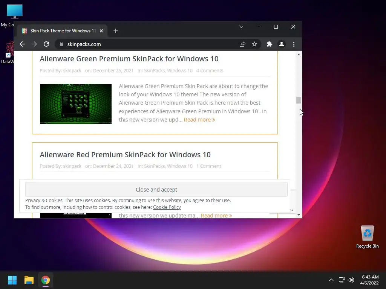Open 4 Comments on Green post
Viewport: 386px width, 289px height.
pyautogui.click(x=210, y=71)
